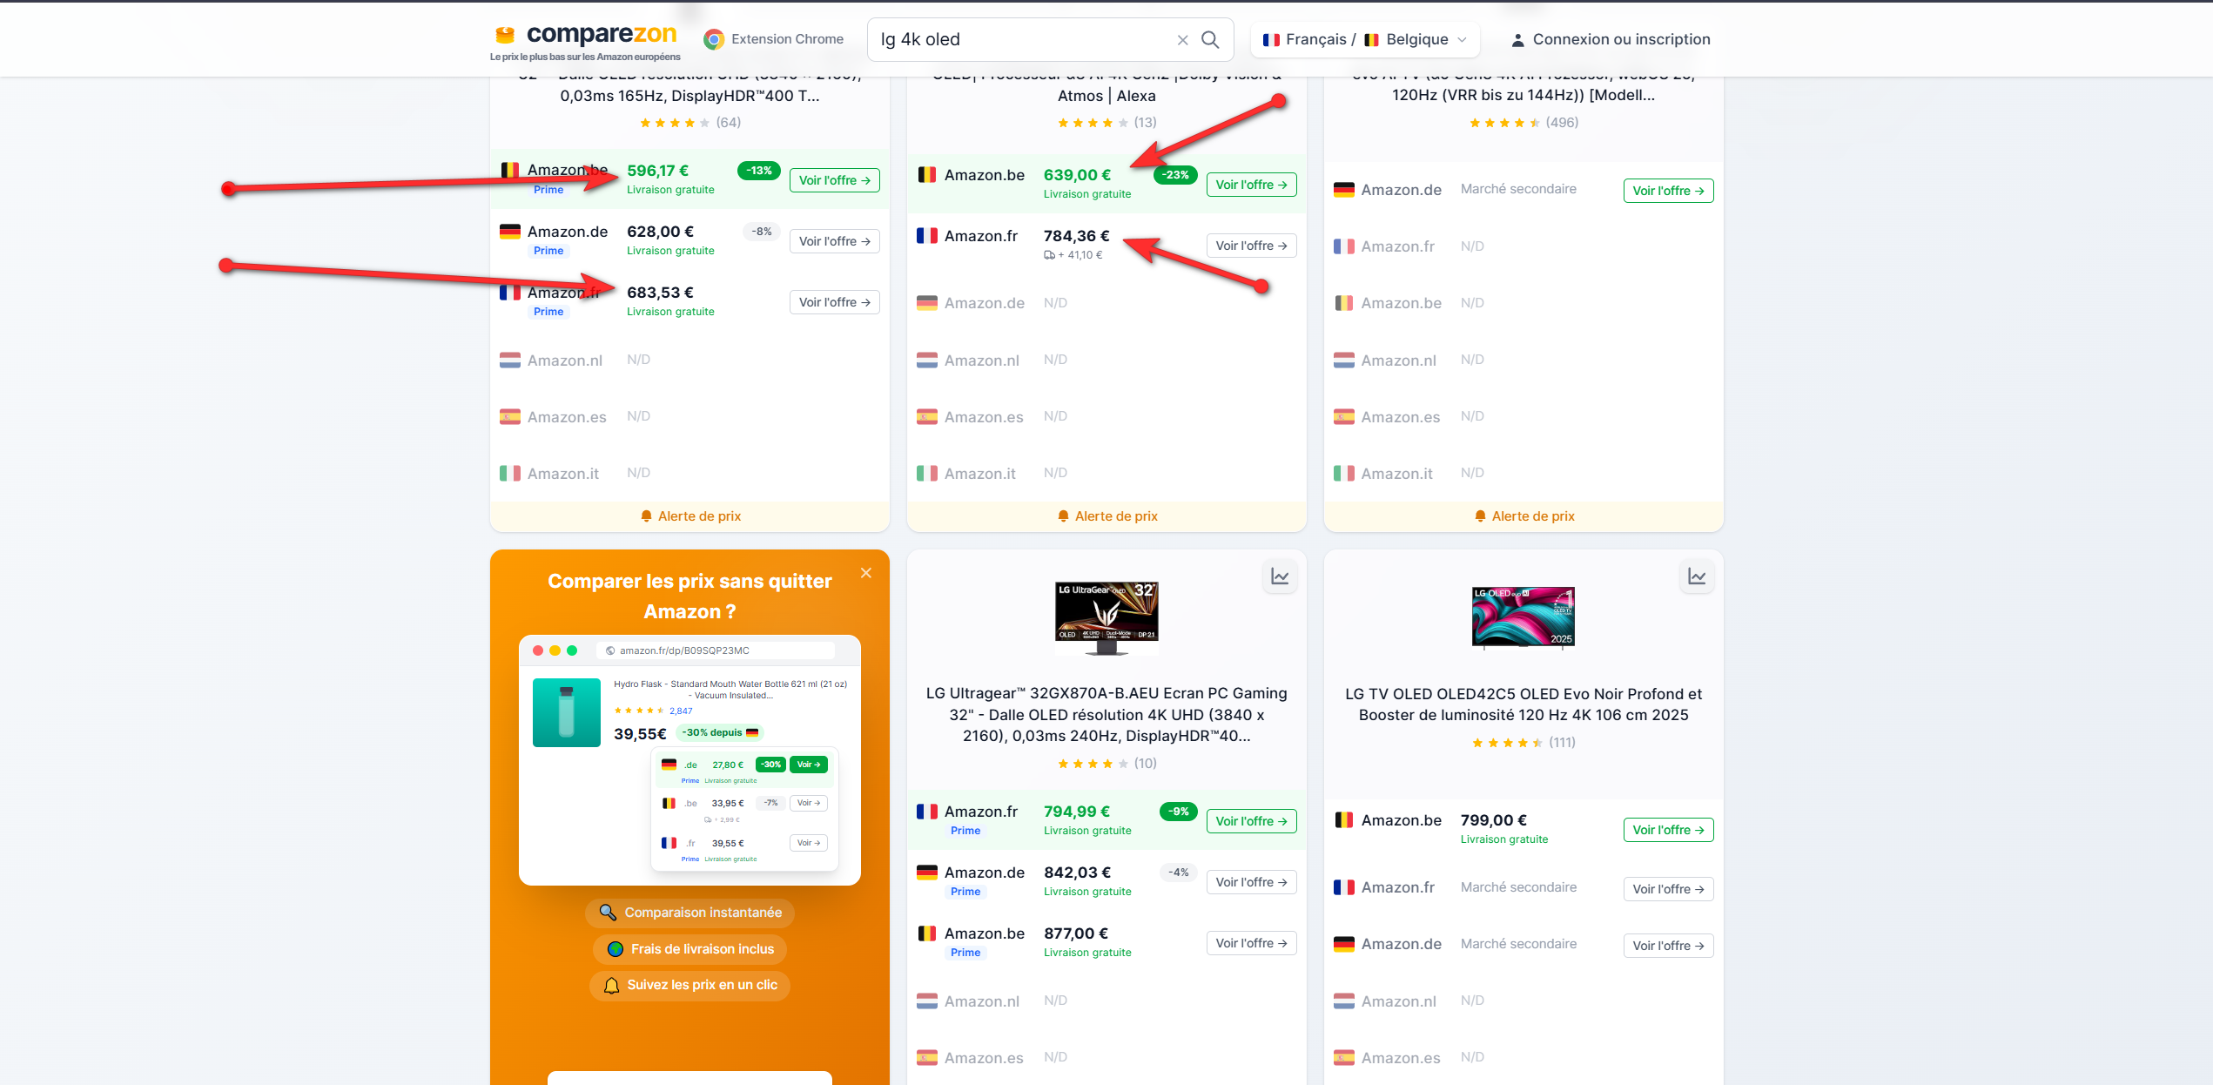This screenshot has height=1085, width=2213.
Task: Open the LG Ultragear 32GX870A product thumbnail
Action: tap(1107, 617)
